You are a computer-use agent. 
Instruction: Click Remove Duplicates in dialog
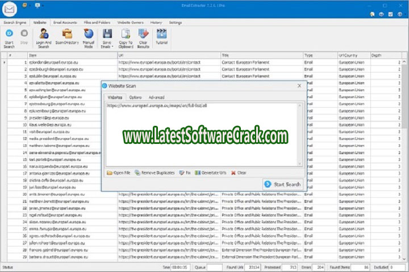tap(155, 173)
